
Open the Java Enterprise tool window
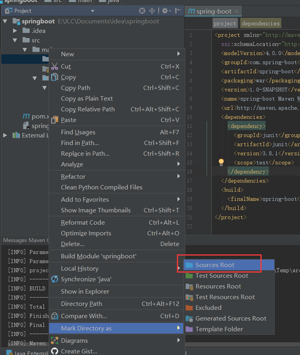tap(27, 352)
